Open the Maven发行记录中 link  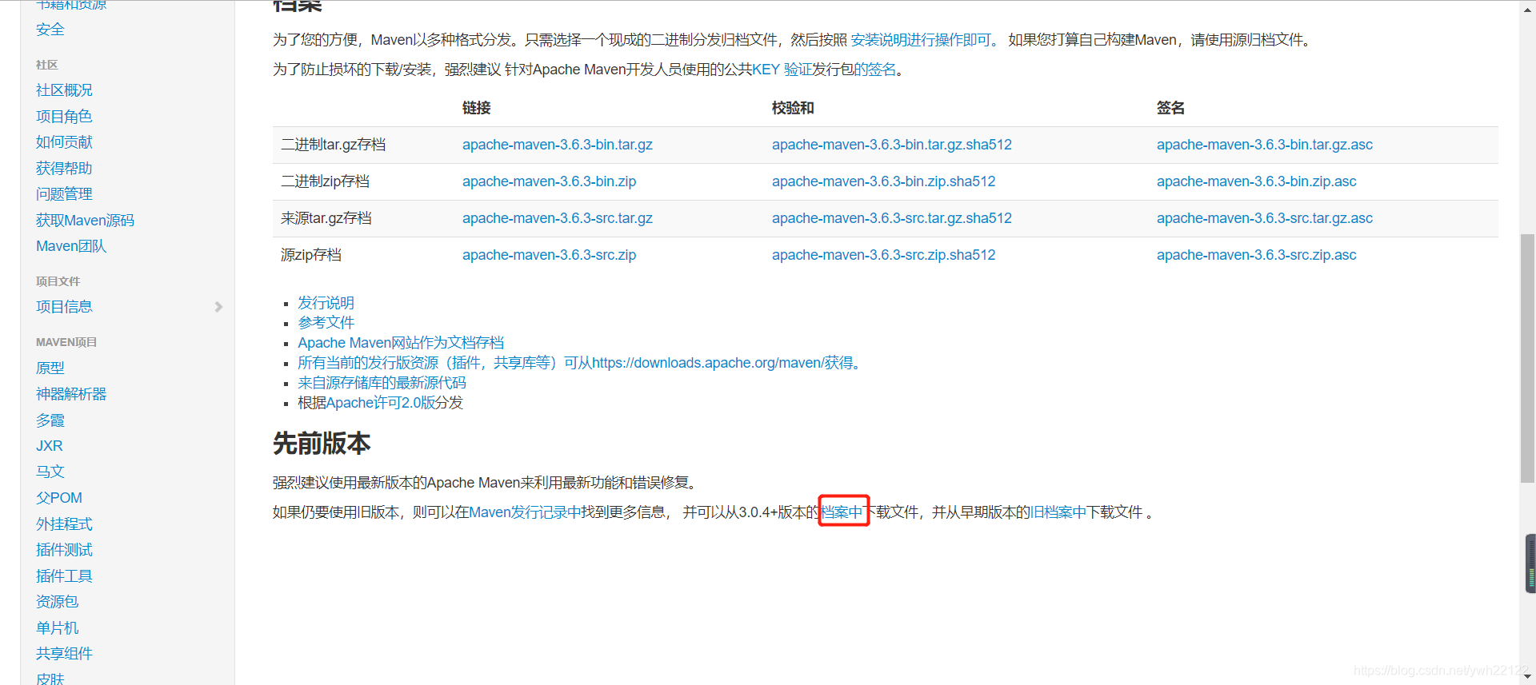525,512
